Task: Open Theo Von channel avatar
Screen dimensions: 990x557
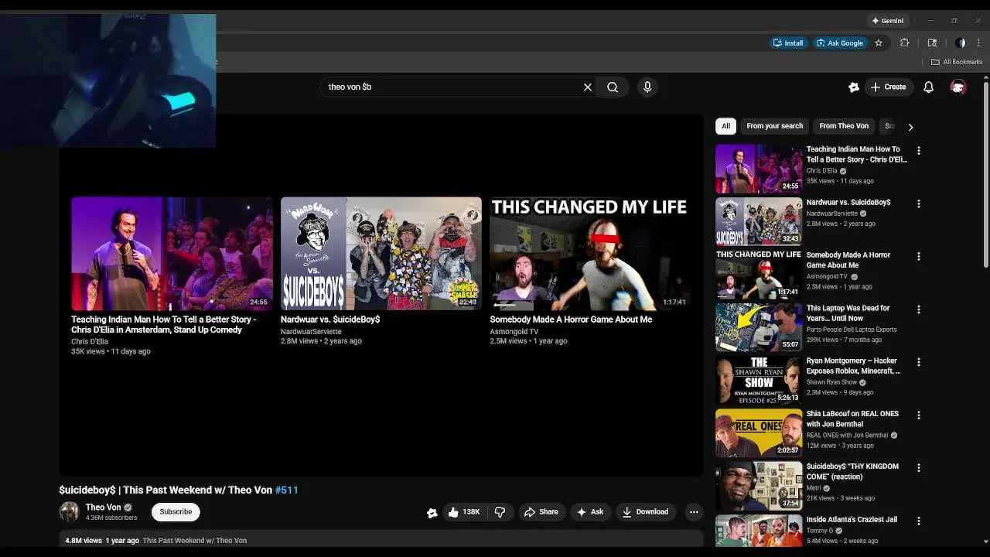Action: click(x=70, y=512)
